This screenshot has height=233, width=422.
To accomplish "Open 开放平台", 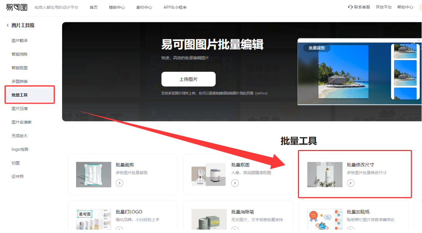I will click(383, 7).
